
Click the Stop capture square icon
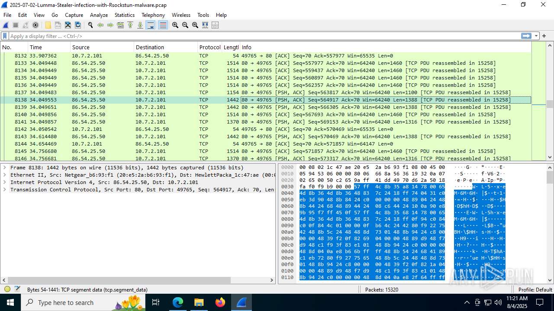tap(16, 25)
